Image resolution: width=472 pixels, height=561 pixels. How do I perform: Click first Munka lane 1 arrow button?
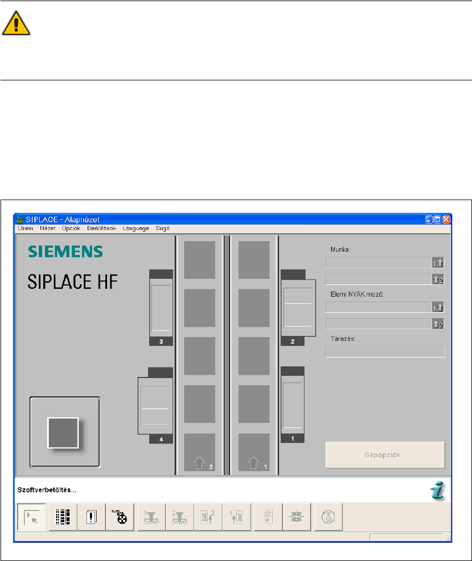pos(438,263)
